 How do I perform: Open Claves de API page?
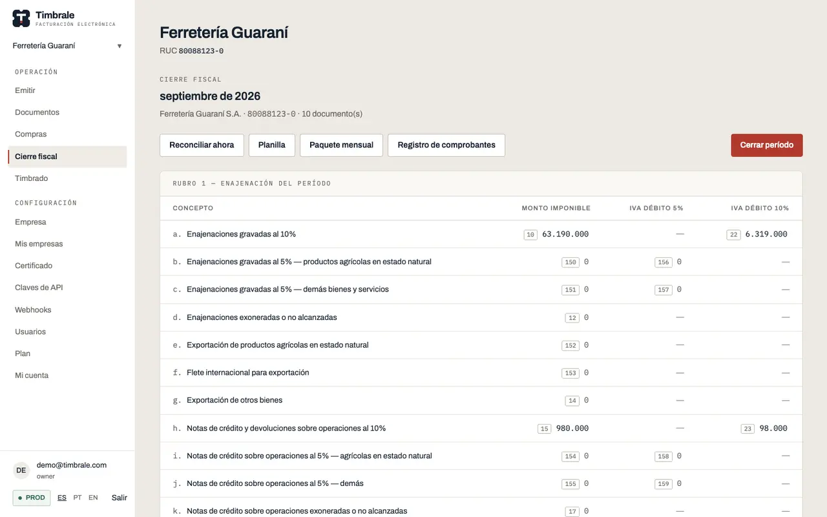pos(39,288)
